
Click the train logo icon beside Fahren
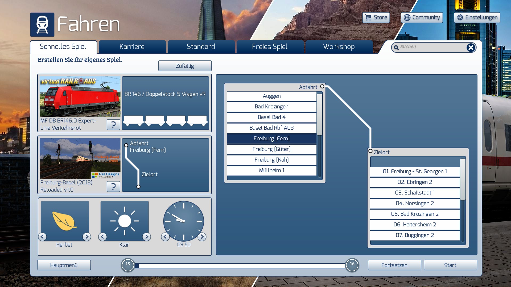[42, 24]
